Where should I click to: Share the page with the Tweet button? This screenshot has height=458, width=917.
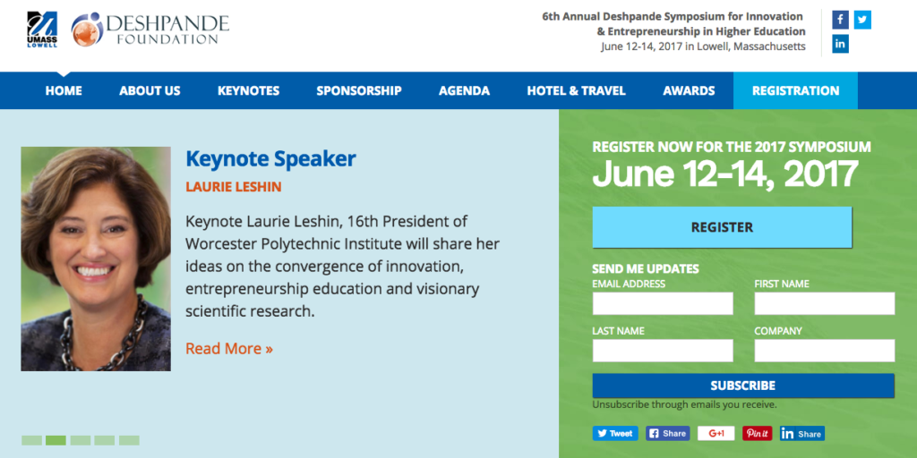pyautogui.click(x=614, y=434)
